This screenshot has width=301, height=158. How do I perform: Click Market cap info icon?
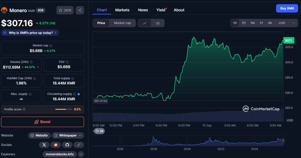[51, 45]
